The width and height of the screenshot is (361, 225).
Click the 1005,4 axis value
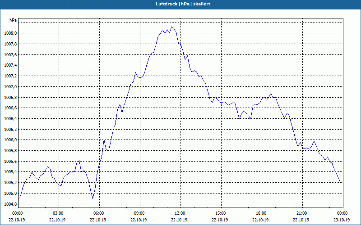[x=10, y=172]
